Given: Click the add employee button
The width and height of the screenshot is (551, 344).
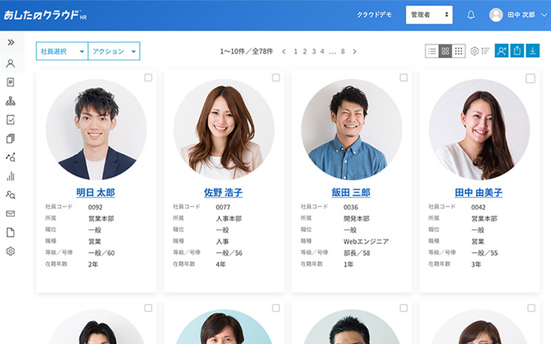Looking at the screenshot, I should tap(501, 51).
